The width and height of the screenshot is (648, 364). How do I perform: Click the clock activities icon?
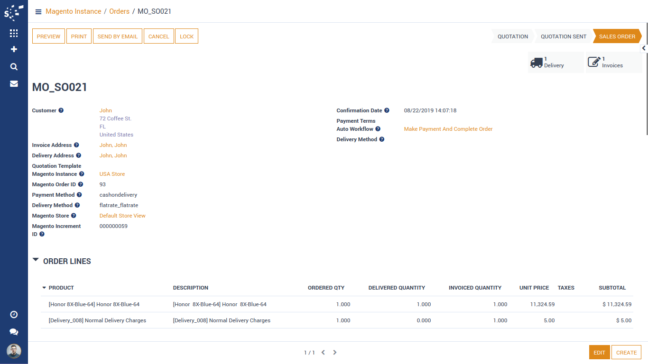[14, 315]
